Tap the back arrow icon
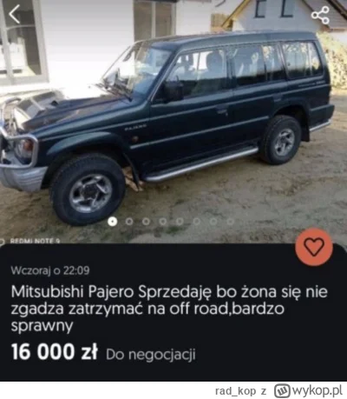Image resolution: width=347 pixels, height=399 pixels. coord(14,14)
